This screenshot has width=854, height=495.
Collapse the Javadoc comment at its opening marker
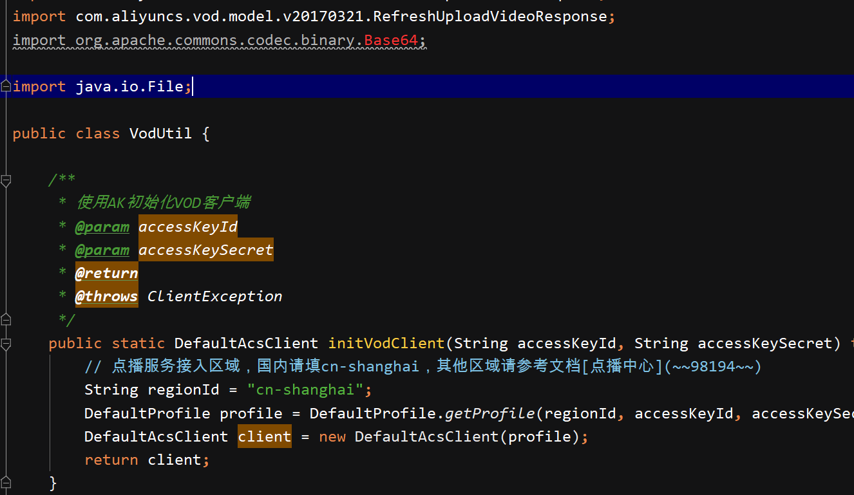[6, 181]
